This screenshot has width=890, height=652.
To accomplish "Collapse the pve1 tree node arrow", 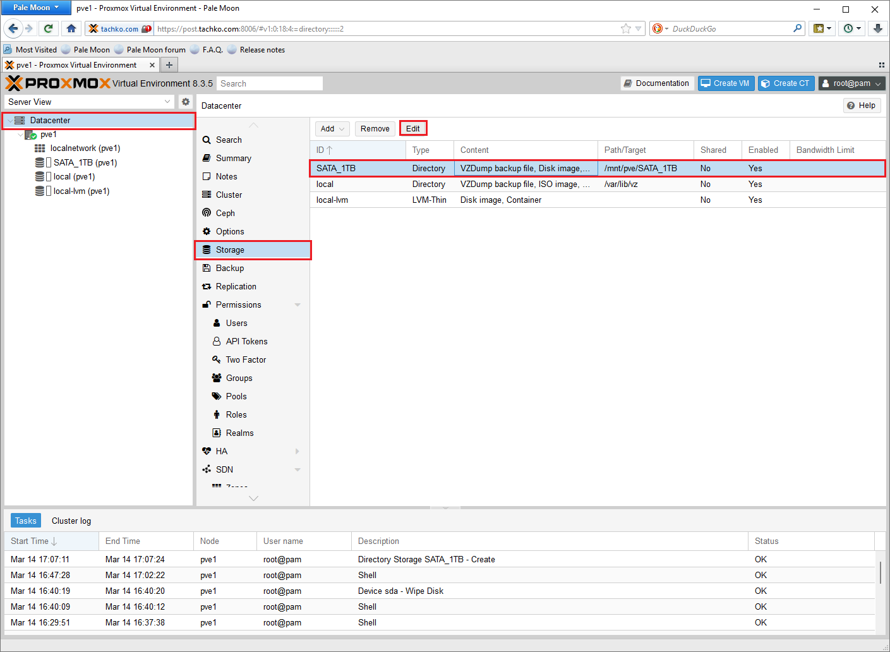I will click(x=20, y=135).
